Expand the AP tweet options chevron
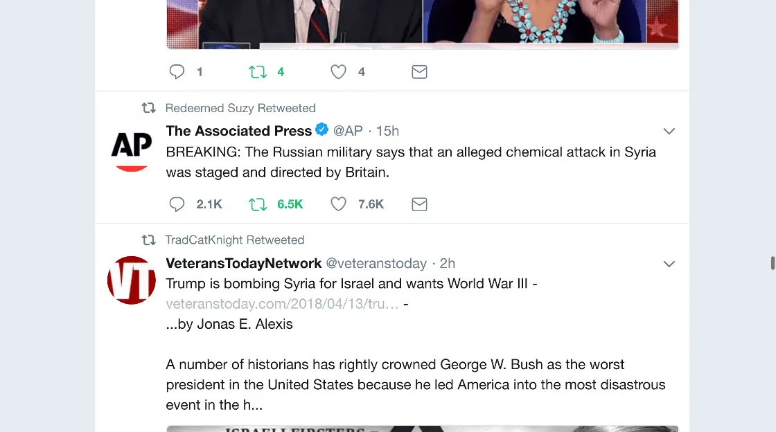The width and height of the screenshot is (776, 432). coord(669,132)
